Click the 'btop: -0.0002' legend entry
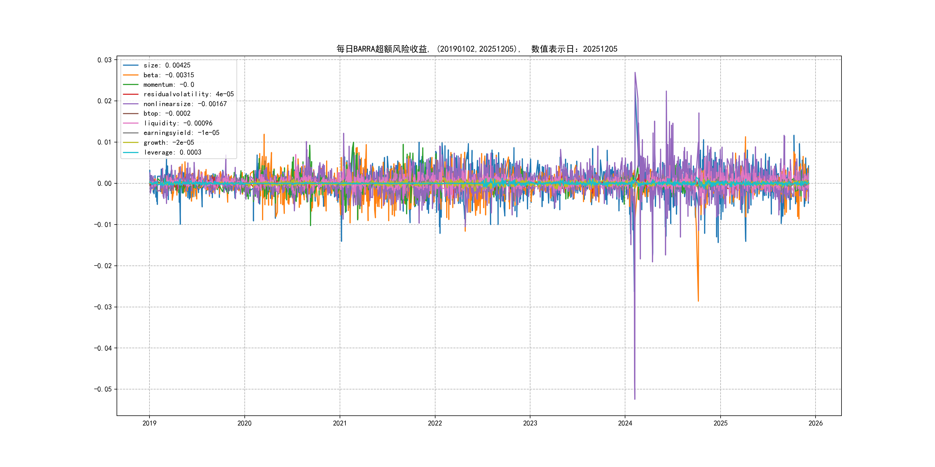 click(167, 114)
